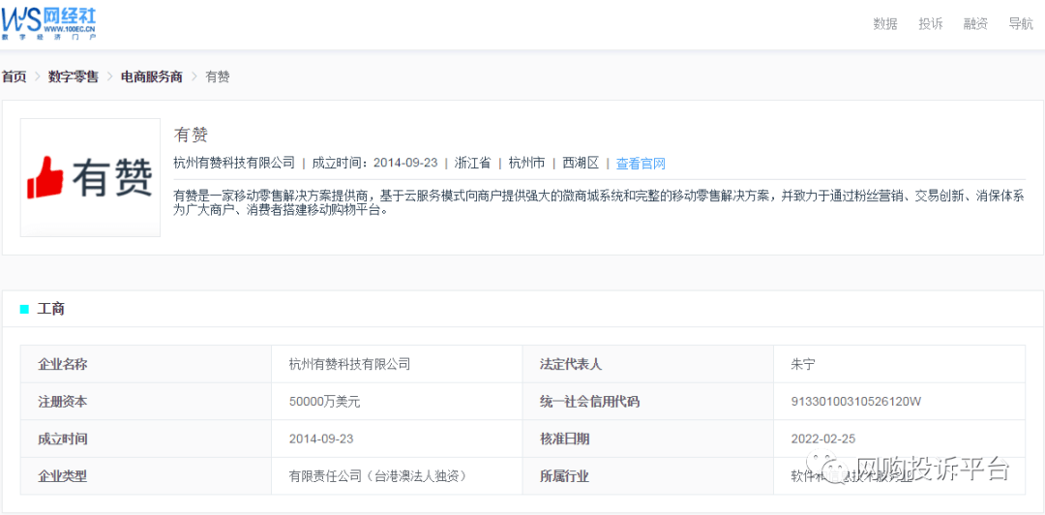Open the 数据 navigation item
This screenshot has width=1045, height=515.
[x=885, y=24]
